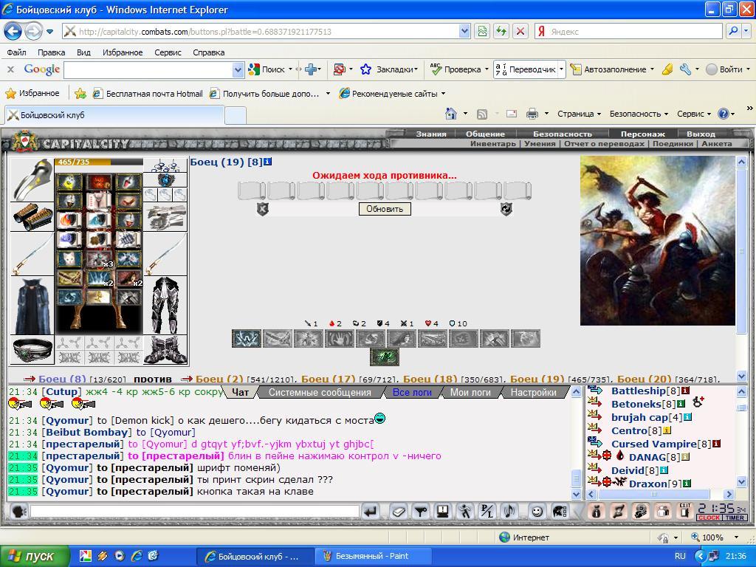Open the chat Настройки tab
This screenshot has width=756, height=567.
pos(534,393)
